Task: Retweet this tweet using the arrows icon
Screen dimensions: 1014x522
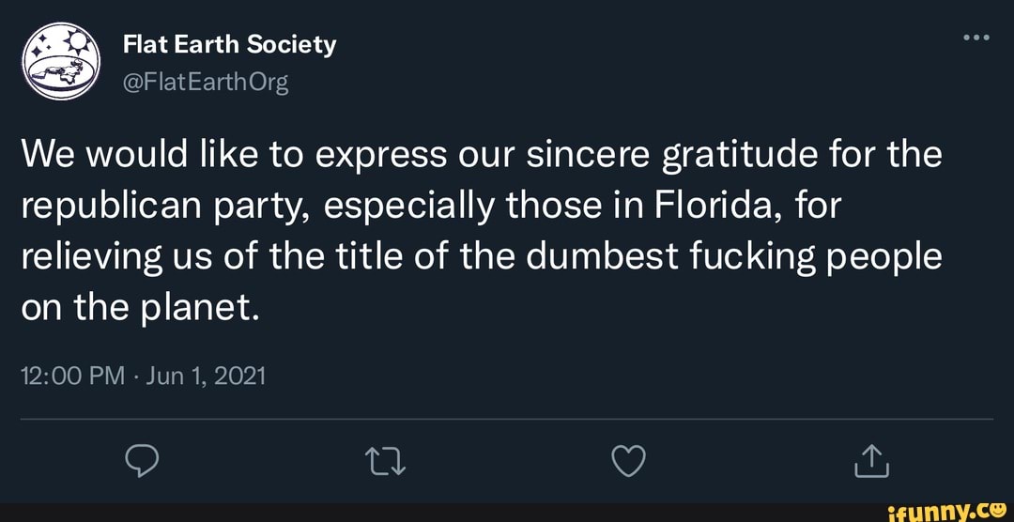Action: pyautogui.click(x=386, y=460)
